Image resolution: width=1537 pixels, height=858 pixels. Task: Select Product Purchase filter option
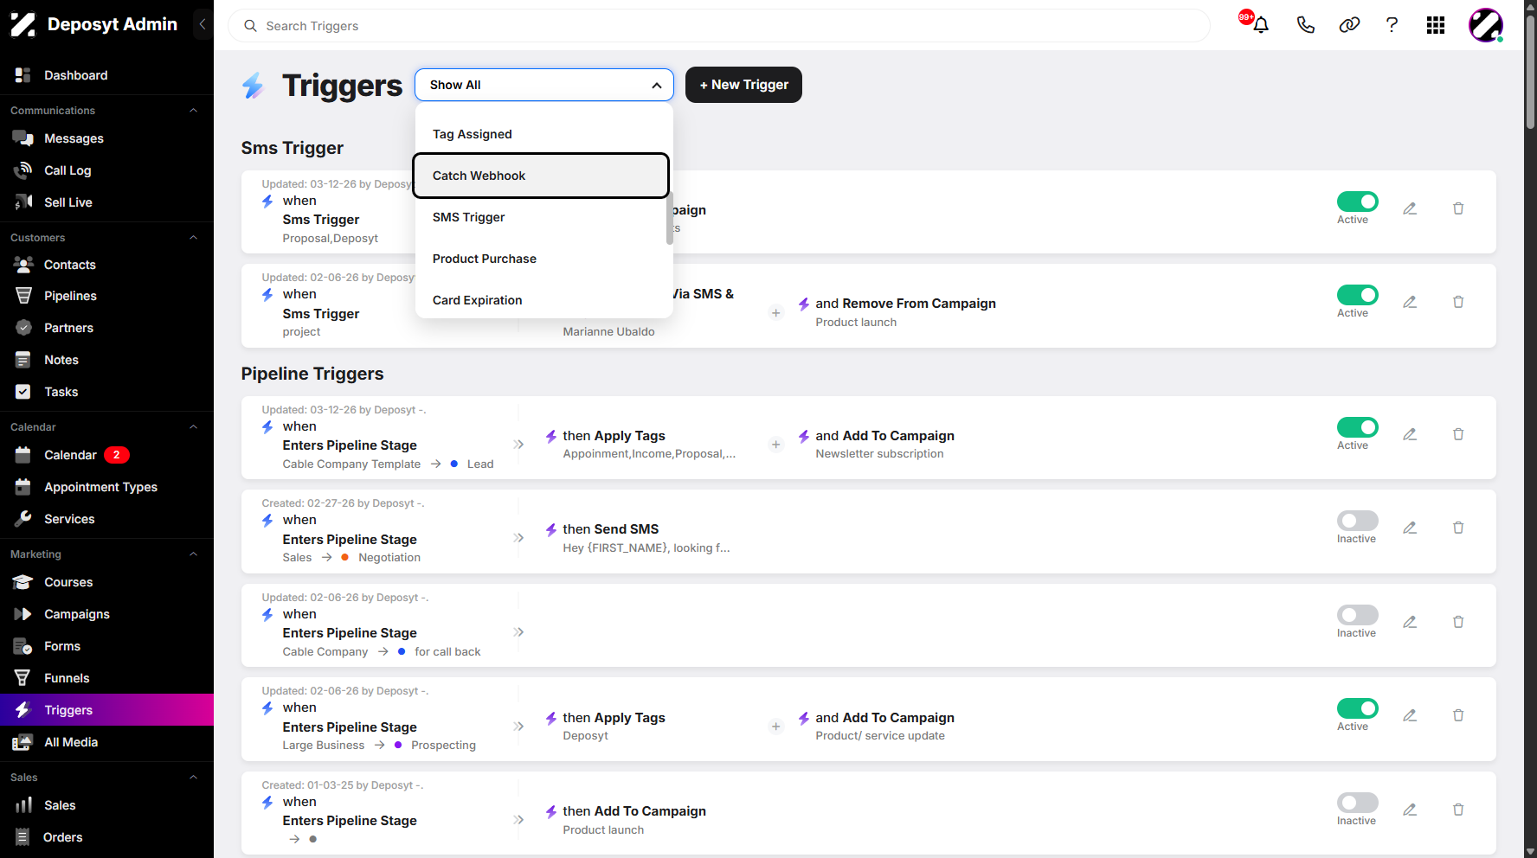(541, 259)
